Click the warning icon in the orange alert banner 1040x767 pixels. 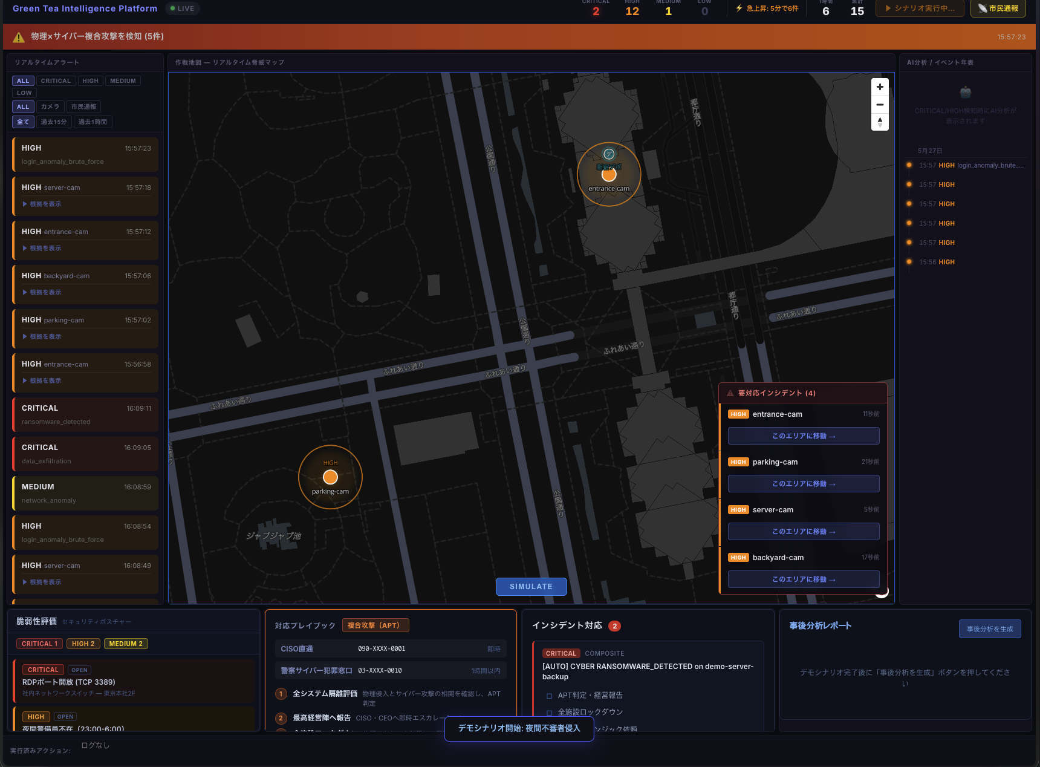19,37
